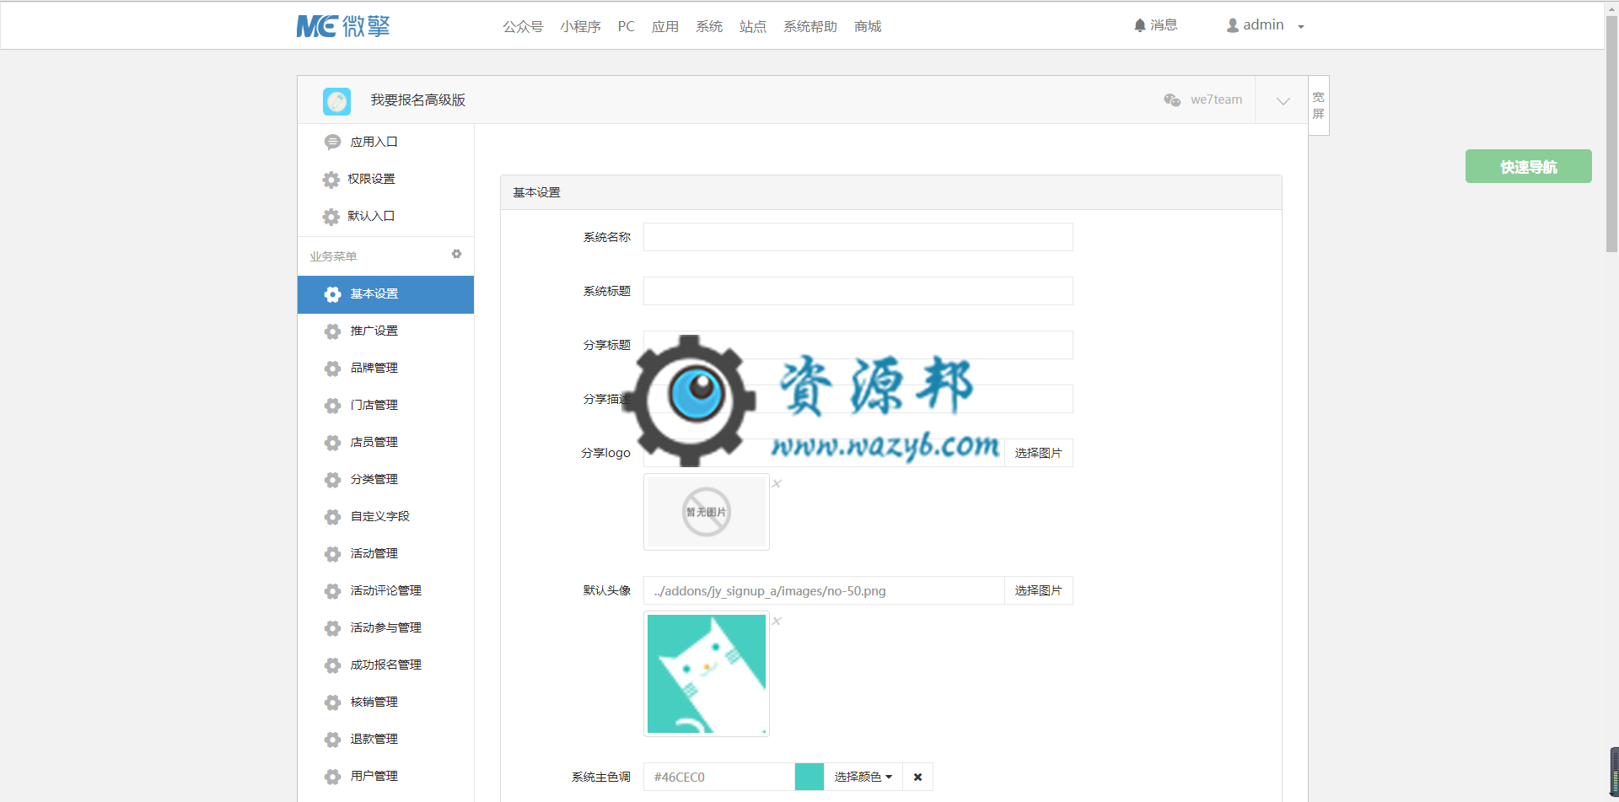Click the 暂无图片 placeholder thumbnail
Screen dimensions: 1619x802
tap(707, 512)
